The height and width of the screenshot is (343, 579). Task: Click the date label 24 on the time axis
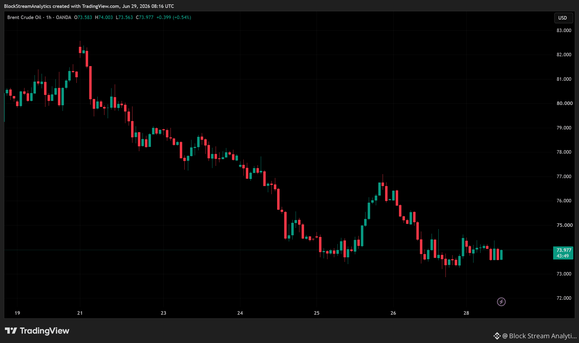240,313
